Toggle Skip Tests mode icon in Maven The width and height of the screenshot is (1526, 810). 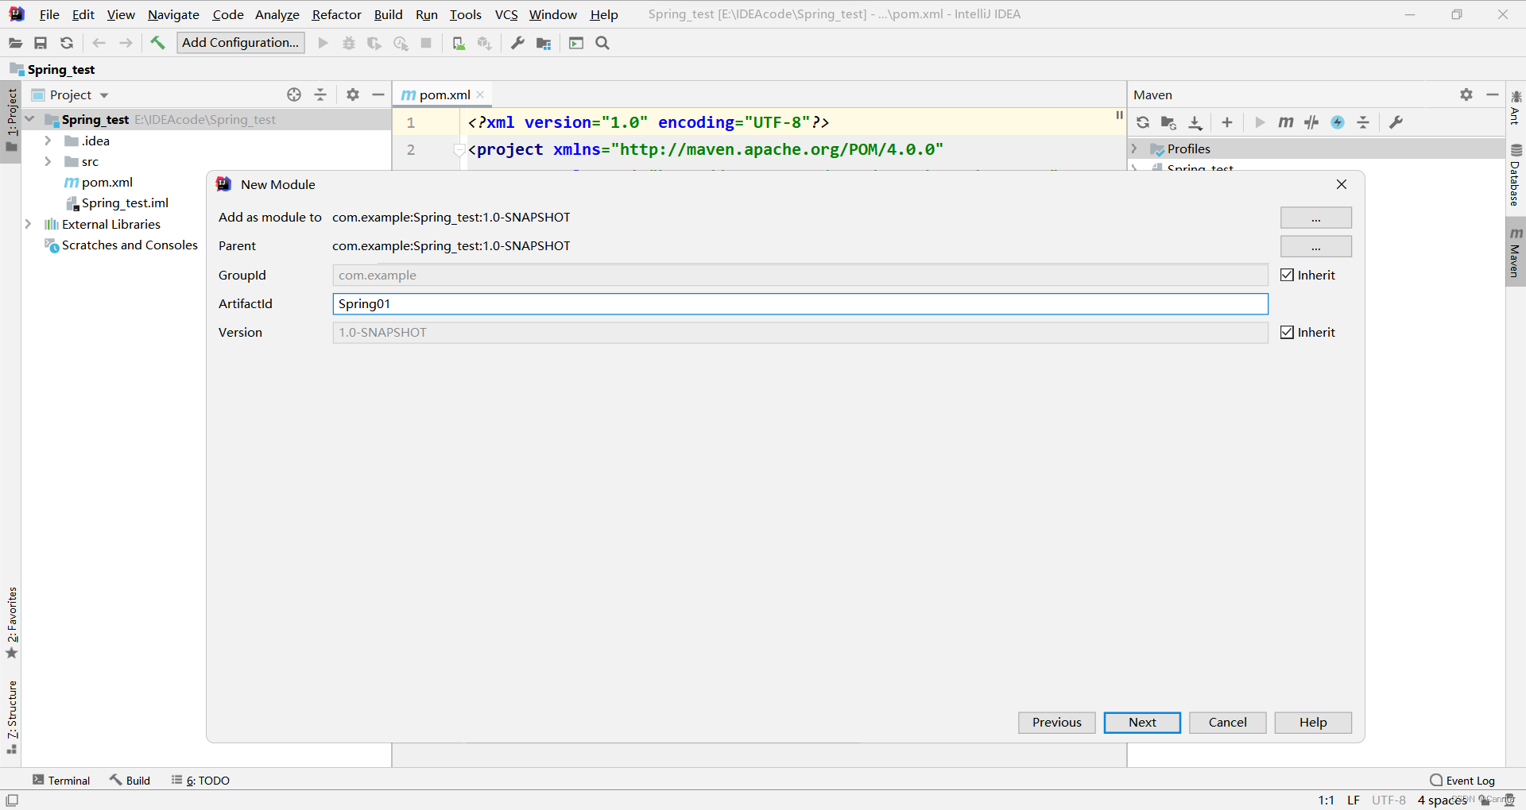pyautogui.click(x=1338, y=122)
